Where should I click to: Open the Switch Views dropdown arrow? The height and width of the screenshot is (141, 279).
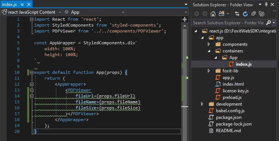click(x=228, y=14)
